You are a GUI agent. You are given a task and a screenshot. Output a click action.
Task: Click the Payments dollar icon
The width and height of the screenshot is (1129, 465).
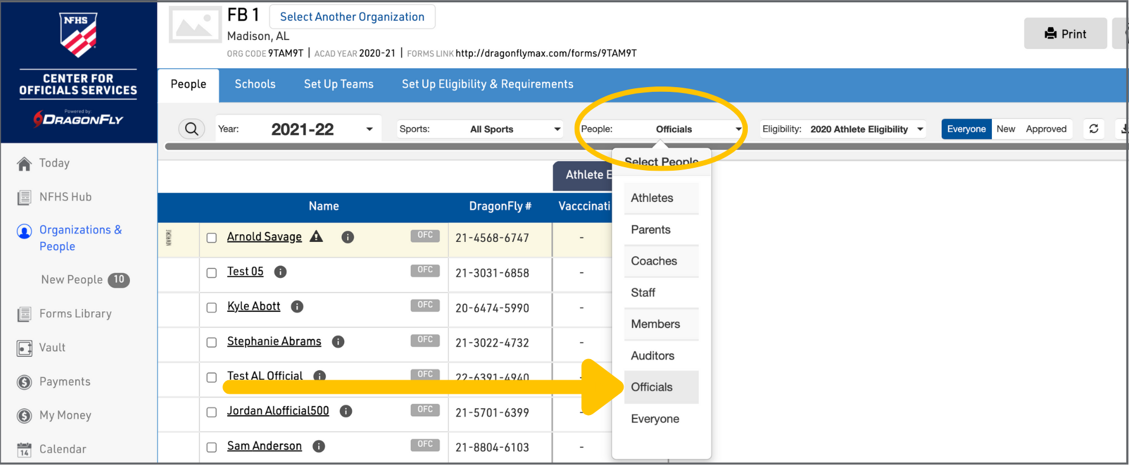[x=24, y=382]
